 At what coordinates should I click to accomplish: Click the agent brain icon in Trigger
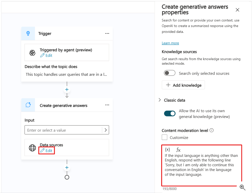[x=32, y=53]
